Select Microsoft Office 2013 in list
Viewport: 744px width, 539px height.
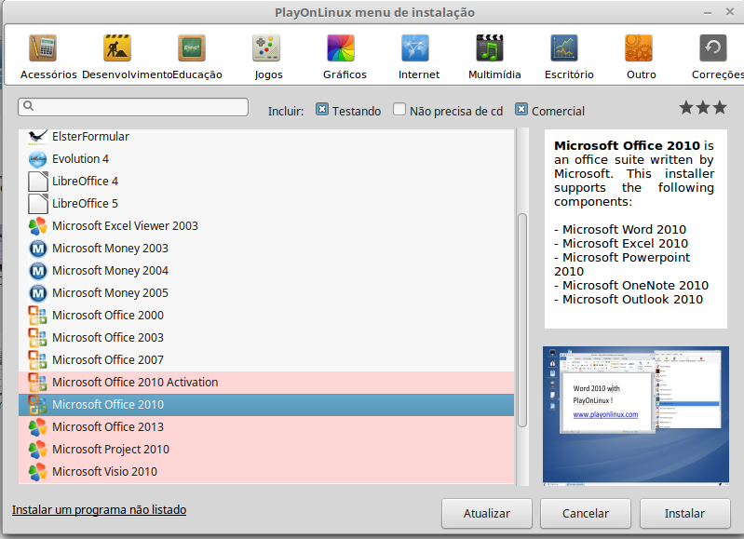(x=108, y=427)
